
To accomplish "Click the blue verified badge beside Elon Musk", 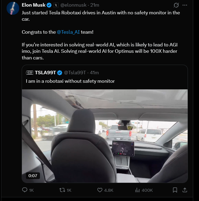I will [49, 5].
